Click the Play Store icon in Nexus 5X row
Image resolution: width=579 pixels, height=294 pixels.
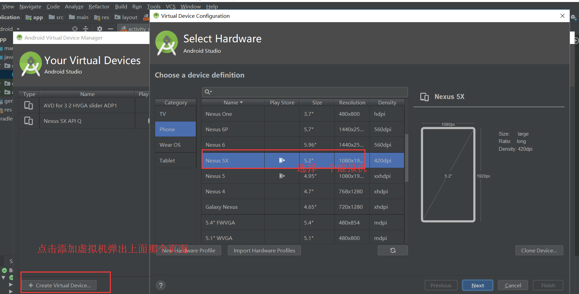[x=282, y=160]
